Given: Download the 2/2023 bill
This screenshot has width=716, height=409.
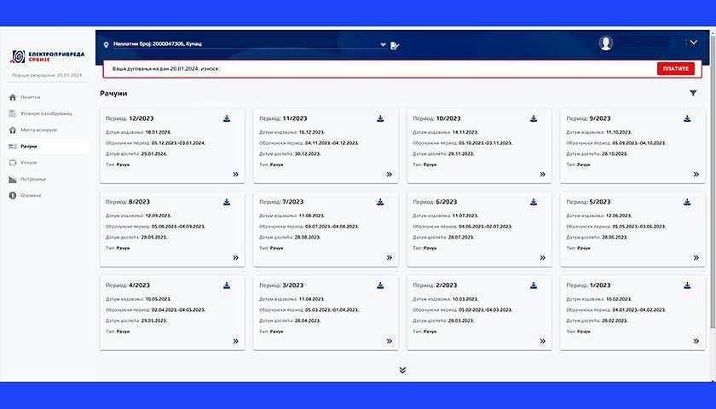Looking at the screenshot, I should (534, 285).
